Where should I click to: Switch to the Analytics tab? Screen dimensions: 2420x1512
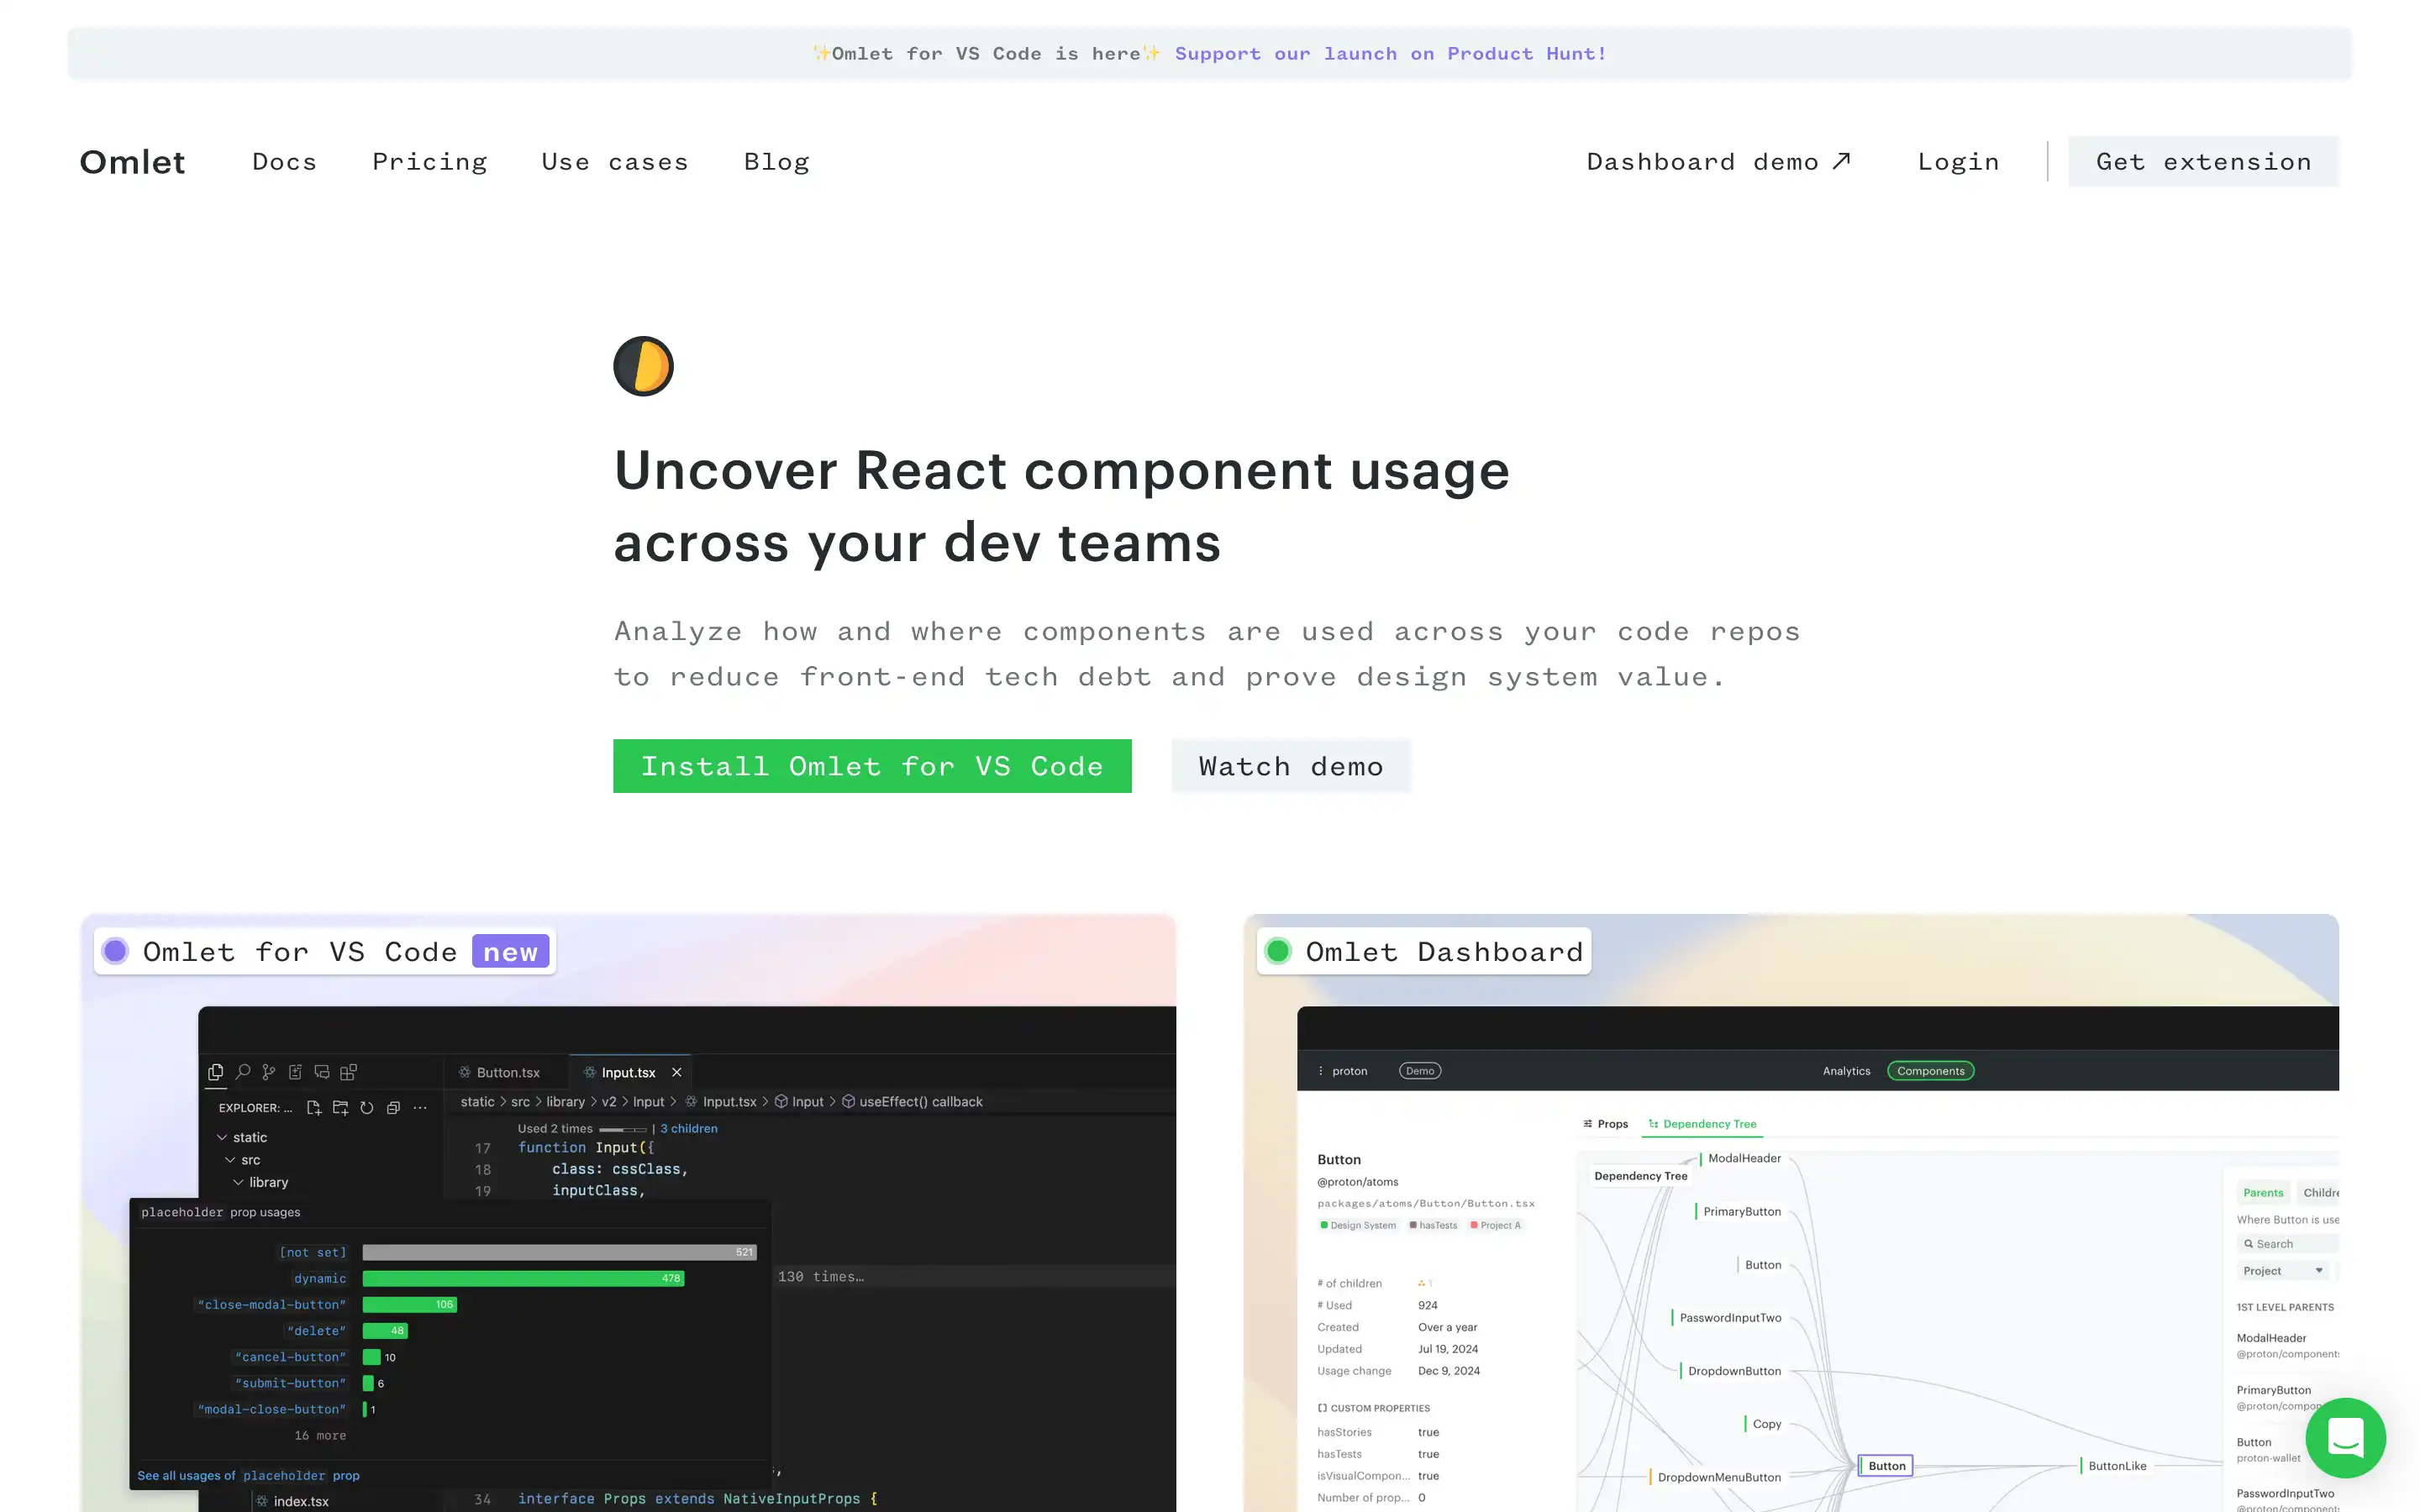tap(1846, 1071)
